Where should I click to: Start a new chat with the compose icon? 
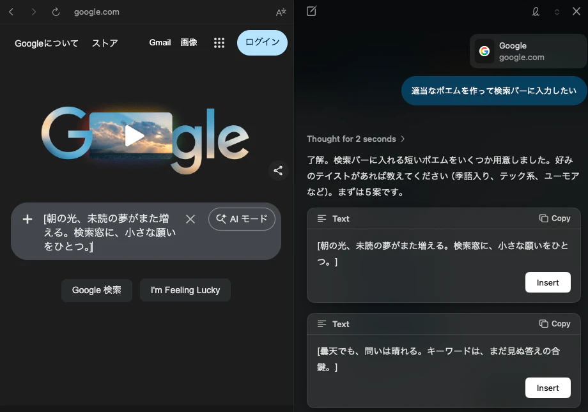[312, 11]
